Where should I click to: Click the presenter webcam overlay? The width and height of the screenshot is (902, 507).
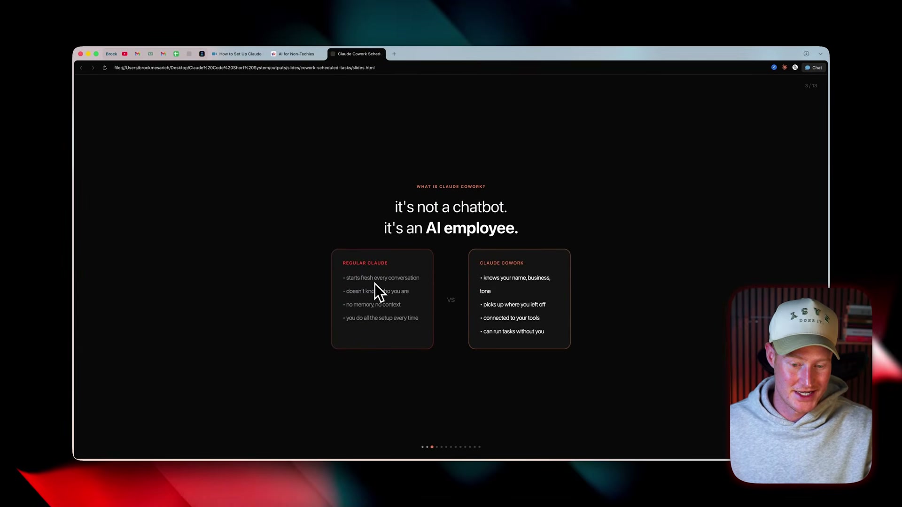tap(801, 385)
